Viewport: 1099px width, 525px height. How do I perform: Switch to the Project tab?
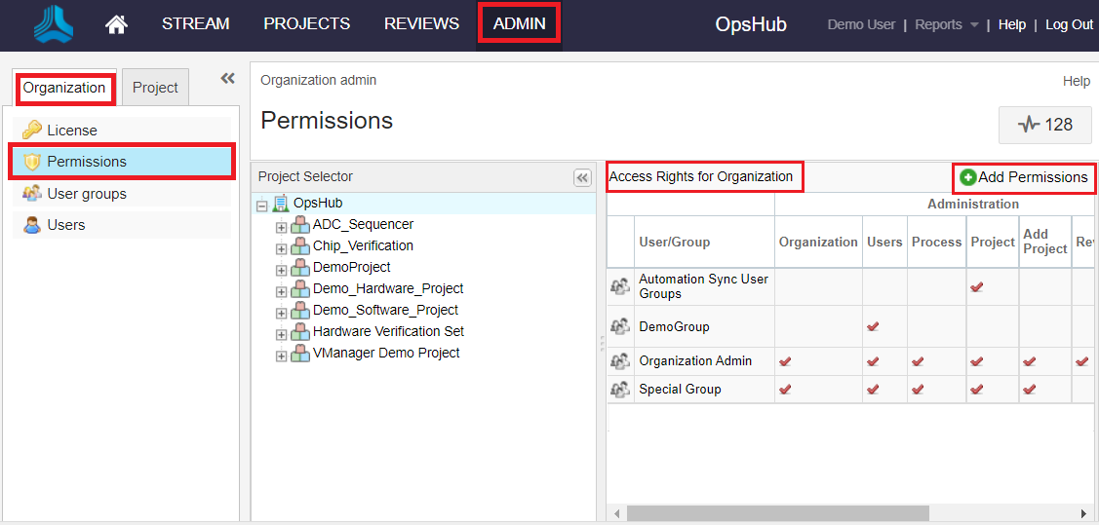(155, 88)
